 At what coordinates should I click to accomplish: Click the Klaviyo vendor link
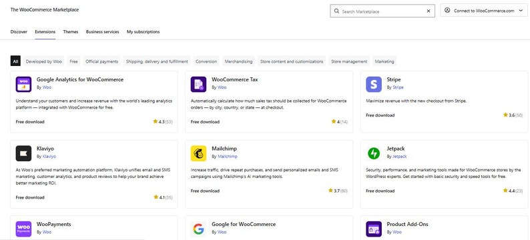(x=49, y=157)
